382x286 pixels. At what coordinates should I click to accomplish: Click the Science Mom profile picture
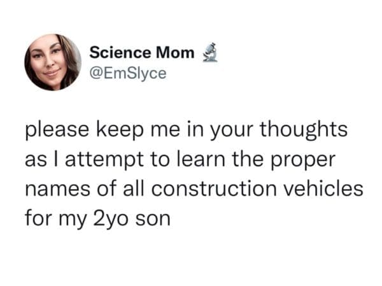(x=53, y=62)
